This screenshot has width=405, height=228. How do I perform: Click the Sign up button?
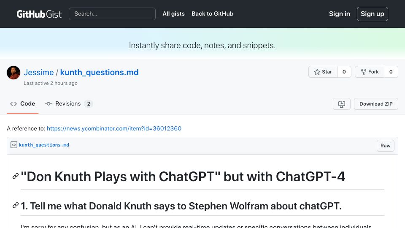pyautogui.click(x=372, y=14)
